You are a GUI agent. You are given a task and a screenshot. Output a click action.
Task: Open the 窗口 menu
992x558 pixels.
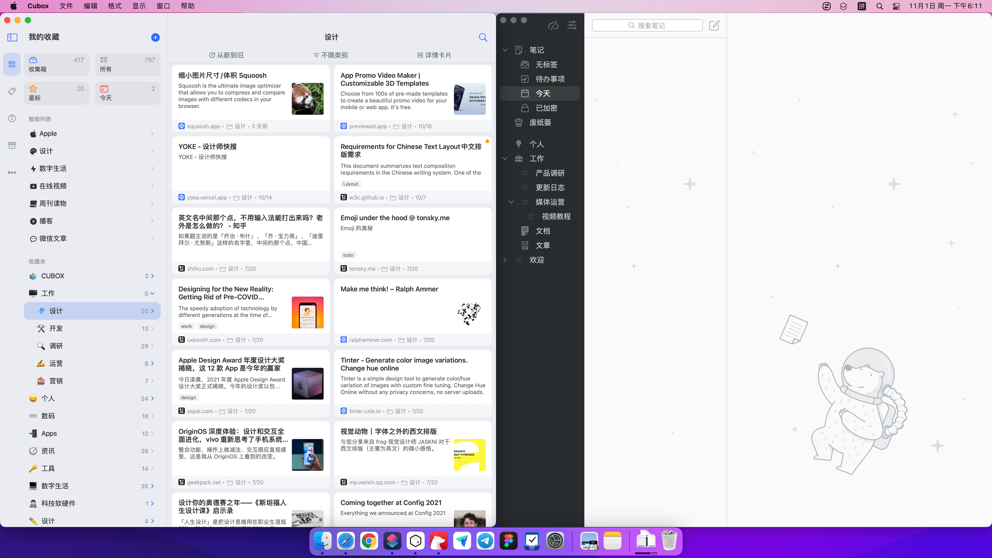[x=163, y=6]
